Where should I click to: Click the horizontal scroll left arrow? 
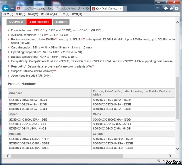click(7, 156)
